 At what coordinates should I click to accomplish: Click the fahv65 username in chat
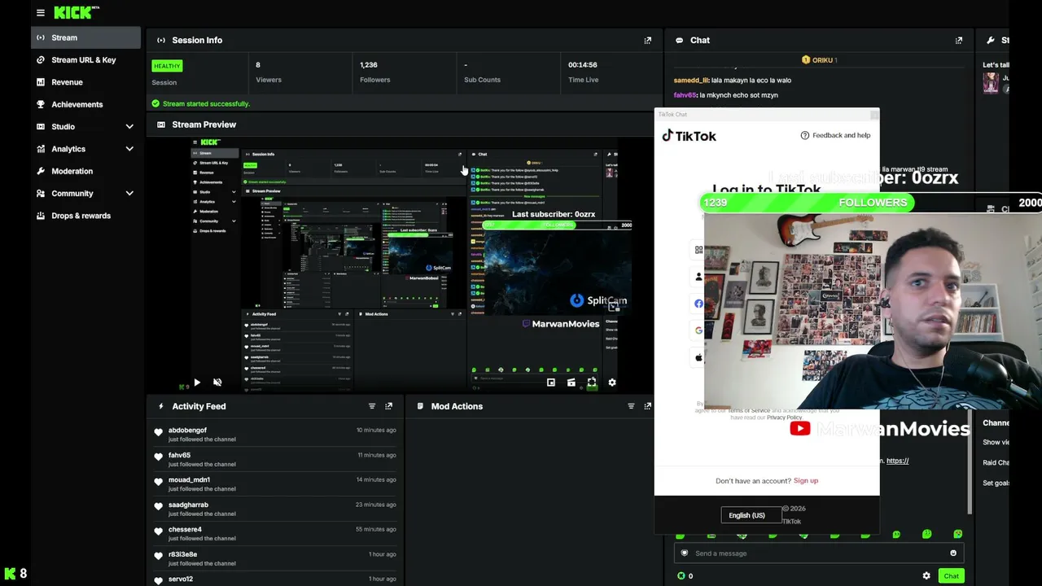click(x=685, y=95)
